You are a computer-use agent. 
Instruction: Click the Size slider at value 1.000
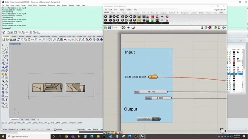coord(151,92)
